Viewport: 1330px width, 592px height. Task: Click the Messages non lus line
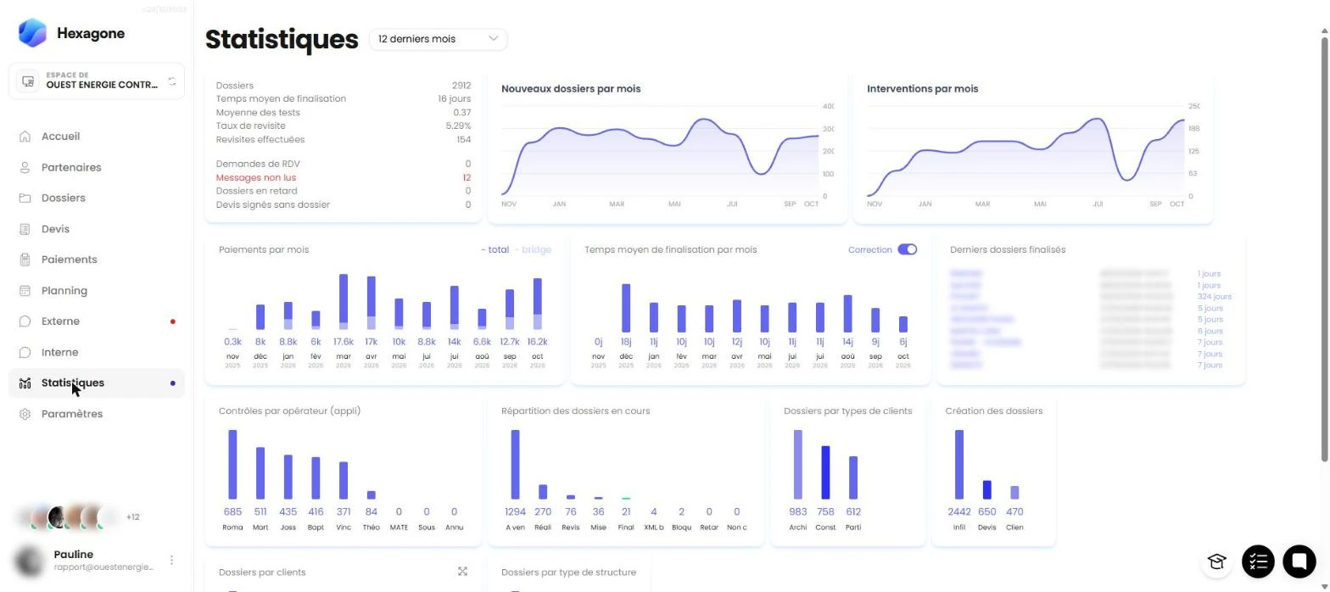tap(344, 177)
